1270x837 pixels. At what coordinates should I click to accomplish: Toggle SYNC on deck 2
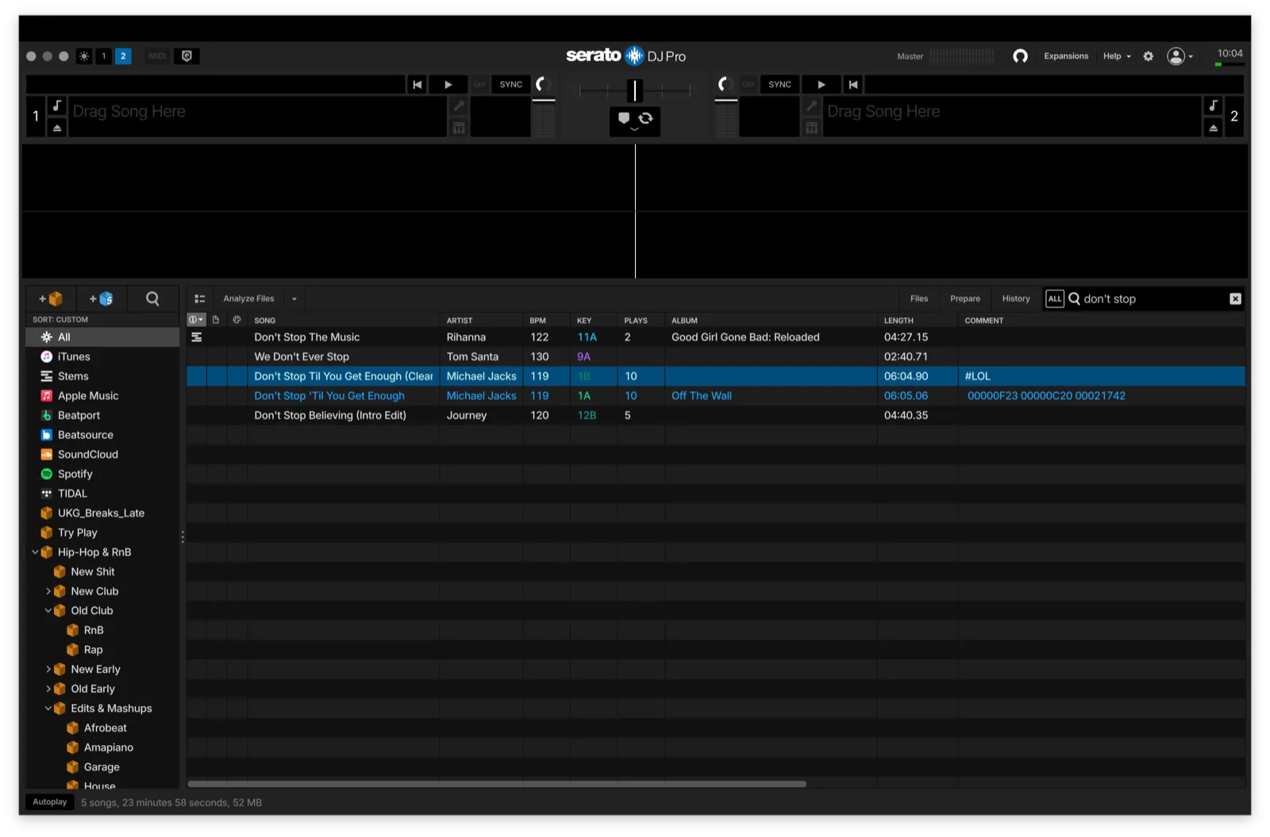point(779,85)
